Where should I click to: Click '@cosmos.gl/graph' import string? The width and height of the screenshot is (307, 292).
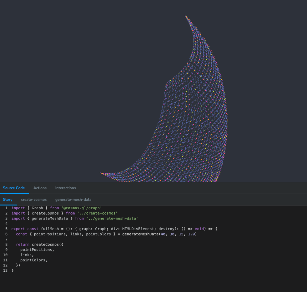point(81,208)
